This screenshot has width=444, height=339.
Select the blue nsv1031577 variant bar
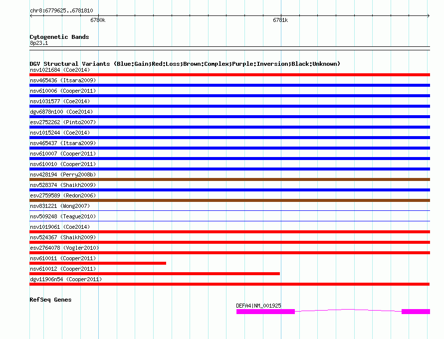[x=229, y=106]
